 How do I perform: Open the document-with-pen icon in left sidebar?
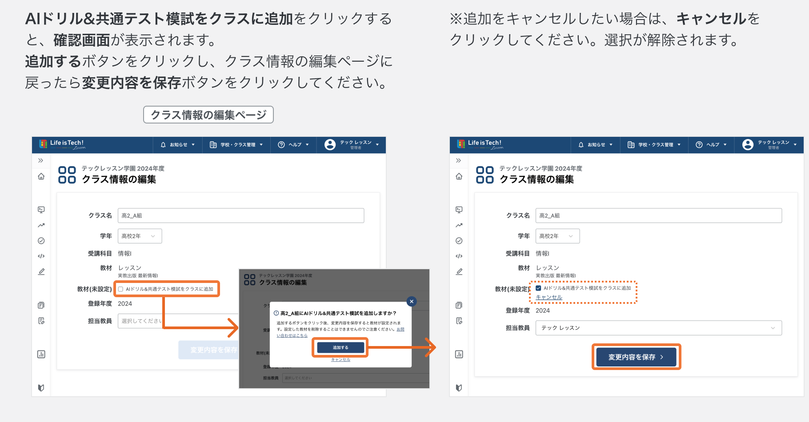41,321
